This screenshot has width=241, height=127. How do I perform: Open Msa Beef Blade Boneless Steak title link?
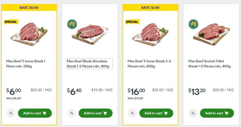88,64
